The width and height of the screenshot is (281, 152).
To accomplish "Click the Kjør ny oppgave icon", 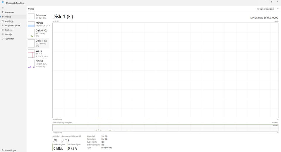I will (x=258, y=9).
